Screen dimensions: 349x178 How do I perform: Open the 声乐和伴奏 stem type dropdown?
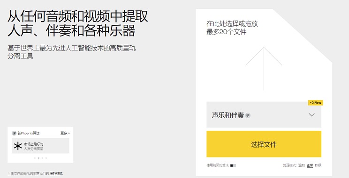click(264, 114)
